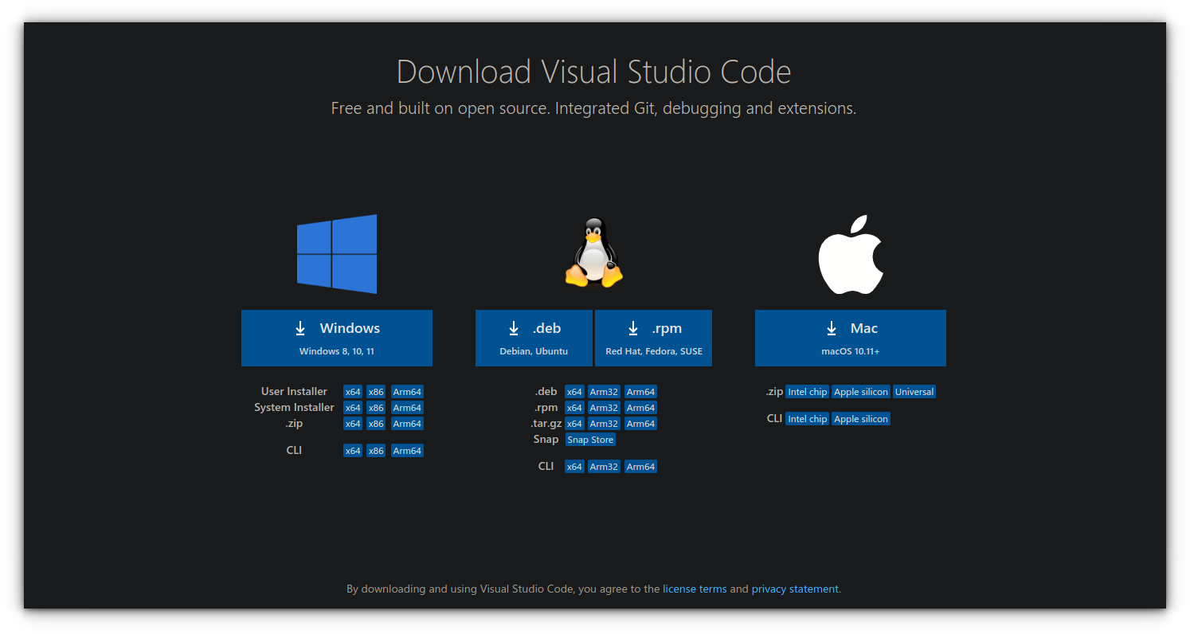
Task: Click the download arrow on the Mac button
Action: coord(832,327)
